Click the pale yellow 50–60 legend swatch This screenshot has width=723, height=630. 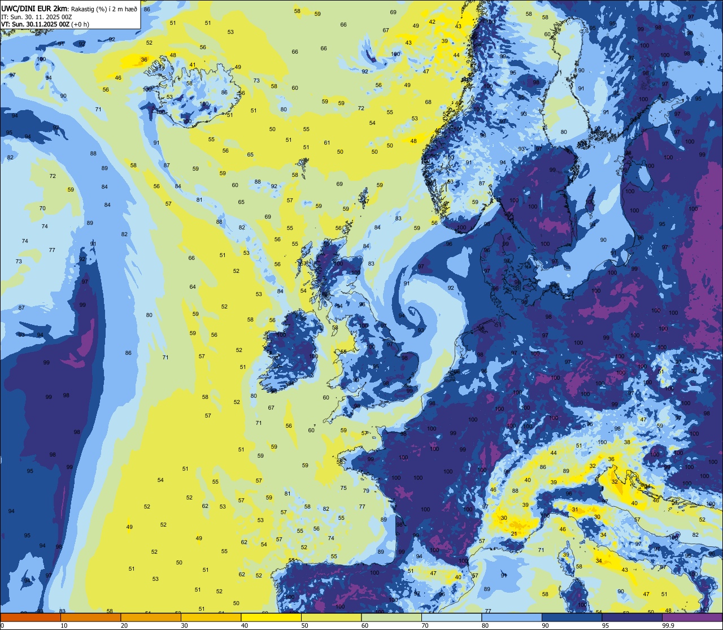pyautogui.click(x=331, y=617)
